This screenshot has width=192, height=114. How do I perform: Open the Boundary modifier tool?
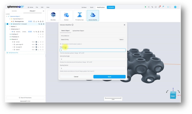pyautogui.click(x=53, y=16)
